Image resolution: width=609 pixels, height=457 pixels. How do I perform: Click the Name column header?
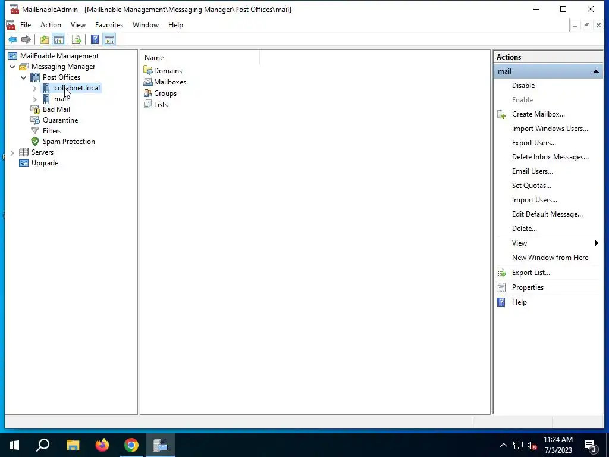tap(201, 58)
